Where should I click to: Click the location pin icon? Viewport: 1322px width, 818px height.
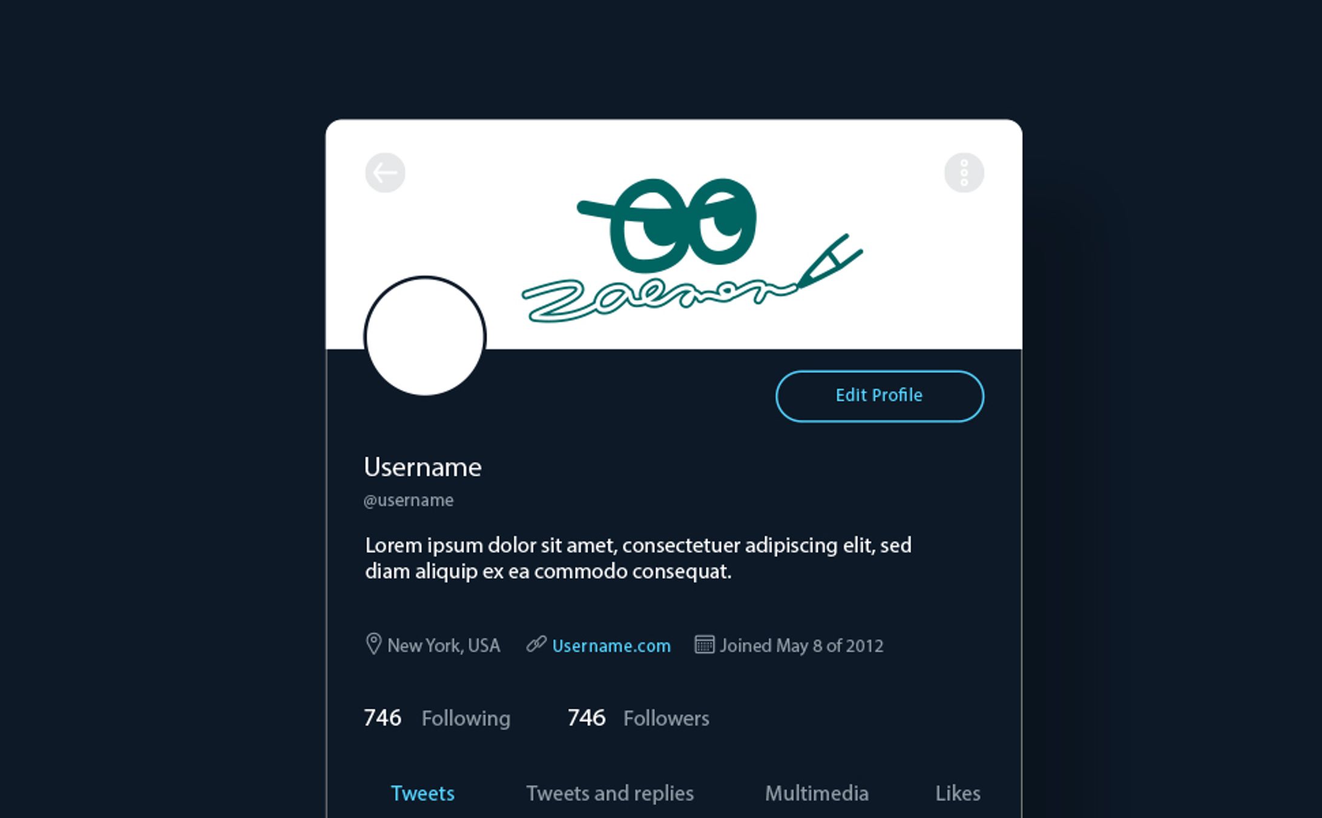coord(373,644)
